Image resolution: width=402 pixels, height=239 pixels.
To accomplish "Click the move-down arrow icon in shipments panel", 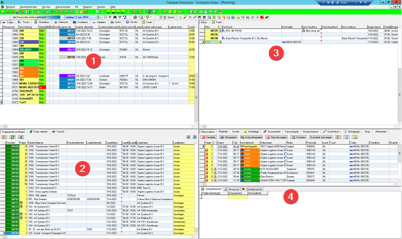I will coord(195,137).
